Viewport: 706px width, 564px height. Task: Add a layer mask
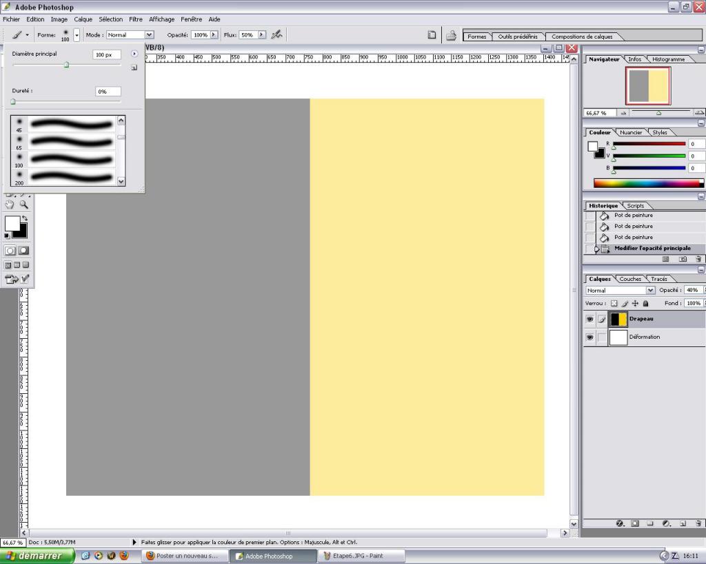point(635,523)
